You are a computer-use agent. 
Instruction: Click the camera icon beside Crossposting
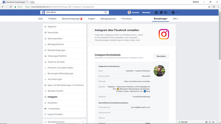(46, 109)
